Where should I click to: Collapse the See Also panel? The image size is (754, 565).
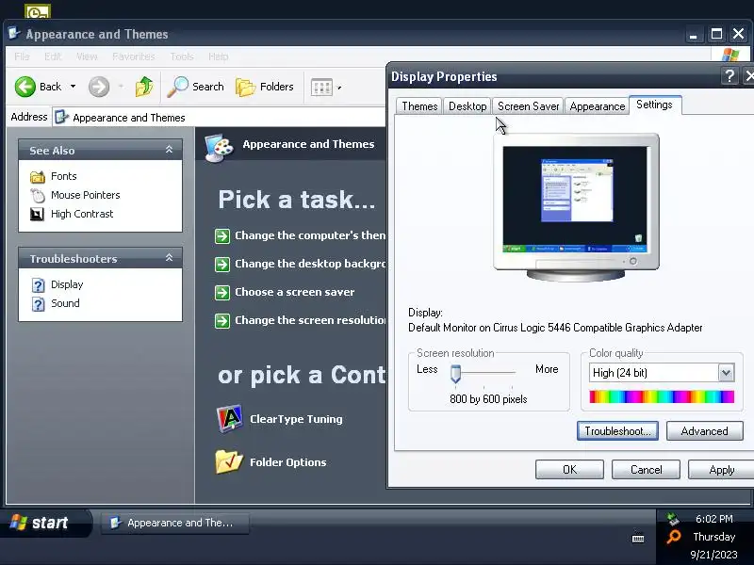pyautogui.click(x=170, y=150)
